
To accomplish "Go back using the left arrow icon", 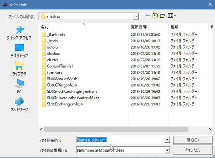I will tap(147, 15).
